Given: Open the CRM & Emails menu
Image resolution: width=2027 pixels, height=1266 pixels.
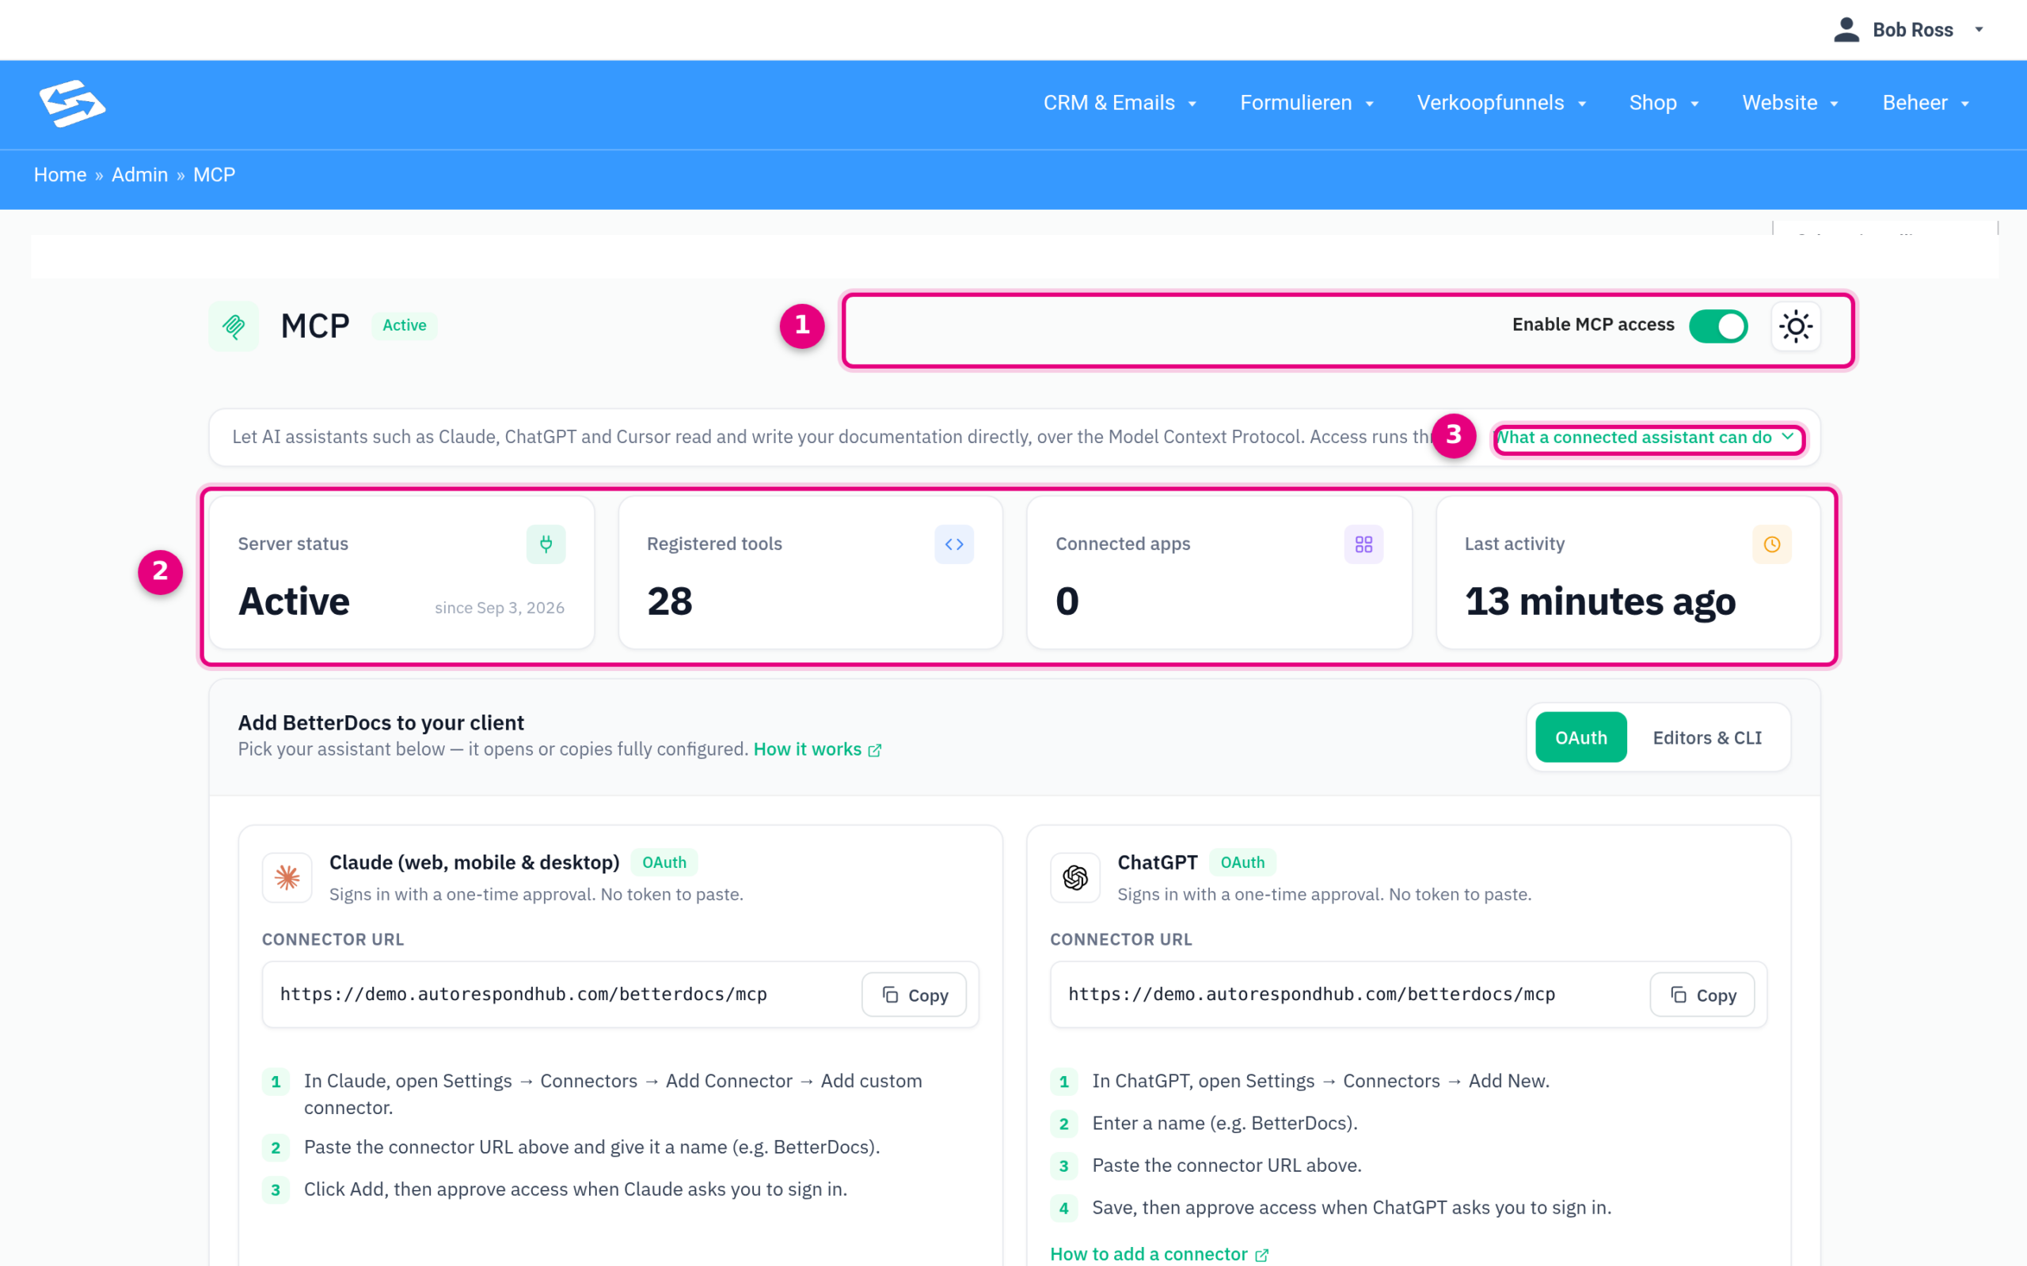Looking at the screenshot, I should tap(1120, 103).
